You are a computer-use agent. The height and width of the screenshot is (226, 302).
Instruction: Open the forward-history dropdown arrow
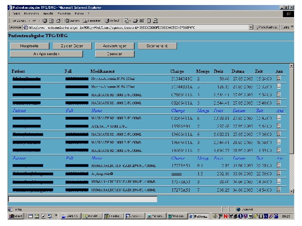tap(39, 21)
